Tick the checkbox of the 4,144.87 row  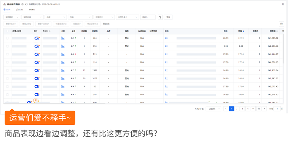click(x=7, y=55)
